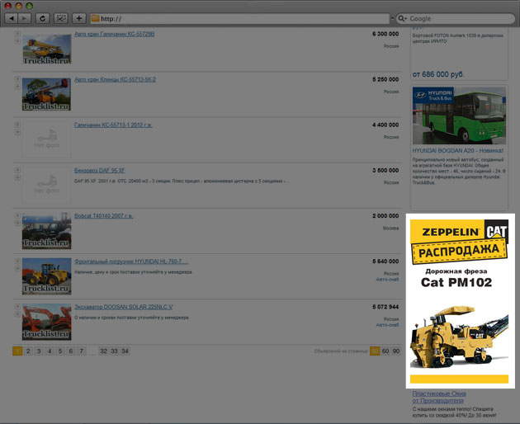Go to page 2 of listings
Screen dimensions: 520x424
click(x=28, y=351)
